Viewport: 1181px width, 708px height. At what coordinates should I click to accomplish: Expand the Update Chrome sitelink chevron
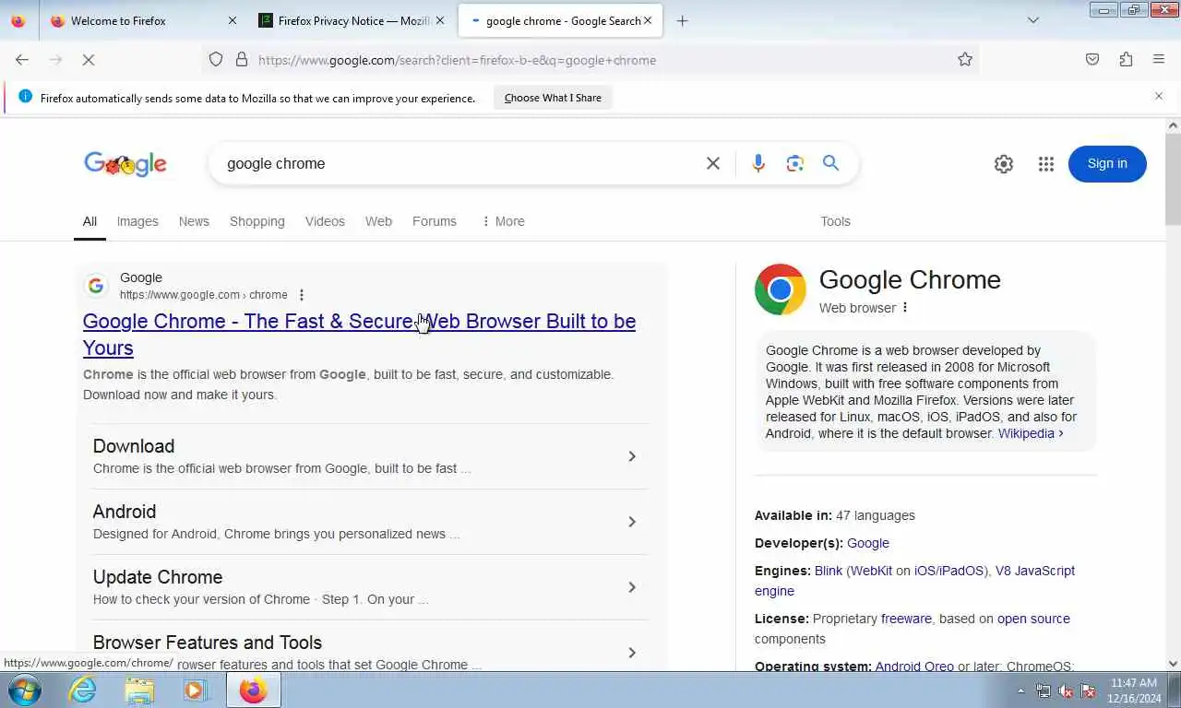pos(632,587)
